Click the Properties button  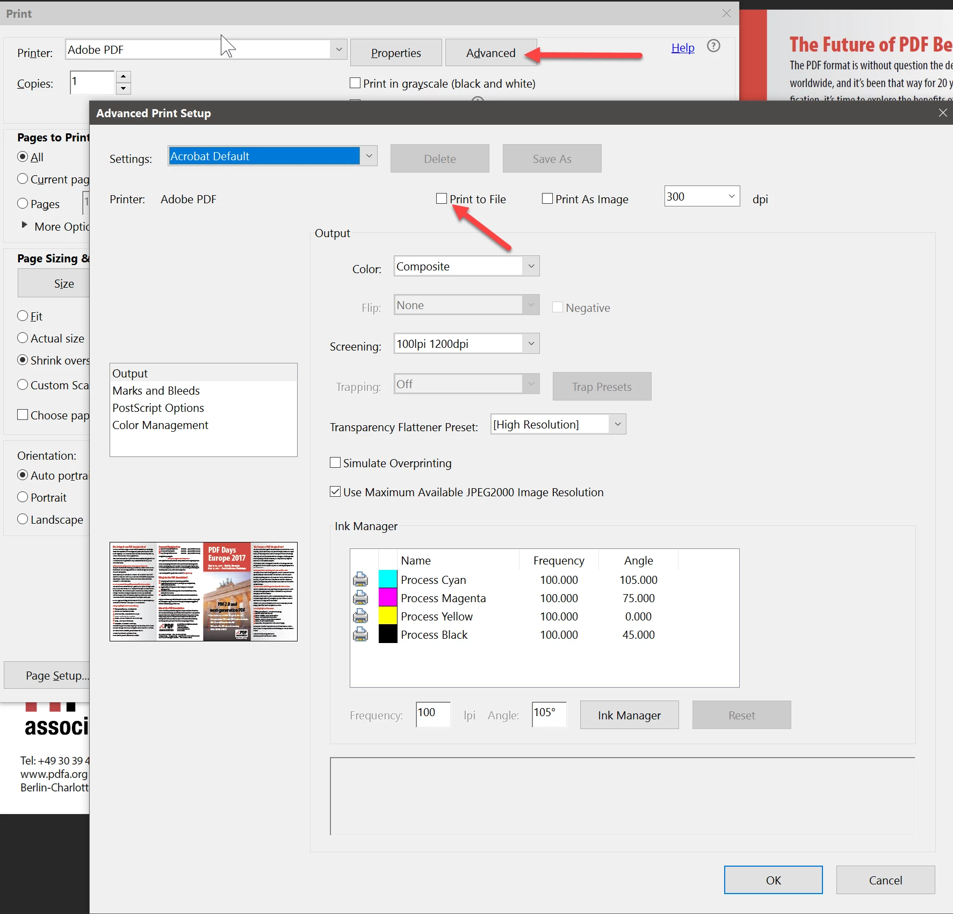click(396, 53)
